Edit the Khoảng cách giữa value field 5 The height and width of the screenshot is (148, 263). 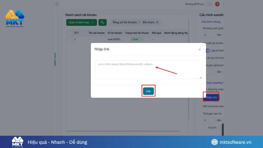point(209,35)
